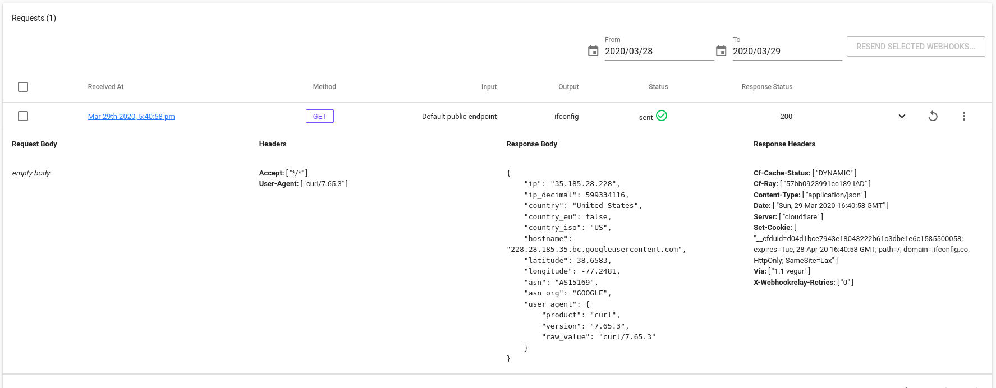Click the GET method badge
This screenshot has width=996, height=388.
(x=320, y=116)
